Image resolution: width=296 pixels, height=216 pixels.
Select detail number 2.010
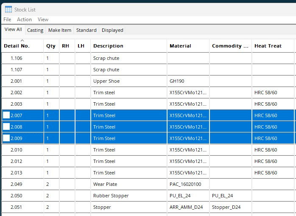17,150
